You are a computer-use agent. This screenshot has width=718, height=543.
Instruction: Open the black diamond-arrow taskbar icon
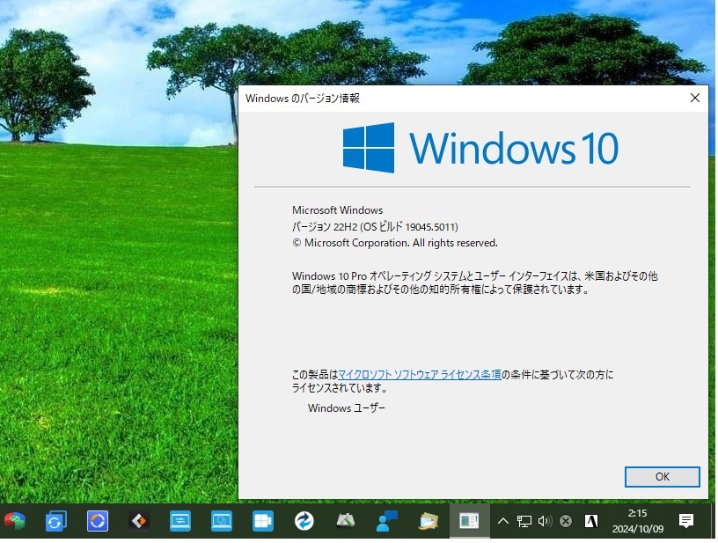coord(139,521)
